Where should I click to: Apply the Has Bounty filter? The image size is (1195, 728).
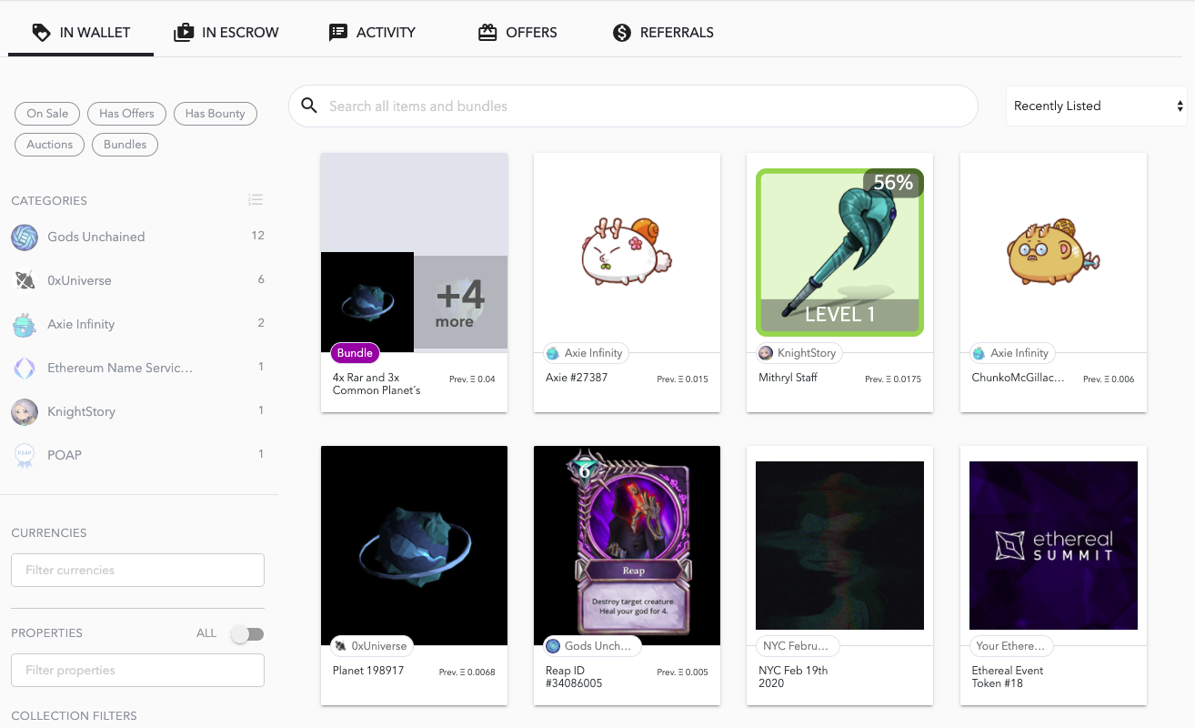[216, 113]
